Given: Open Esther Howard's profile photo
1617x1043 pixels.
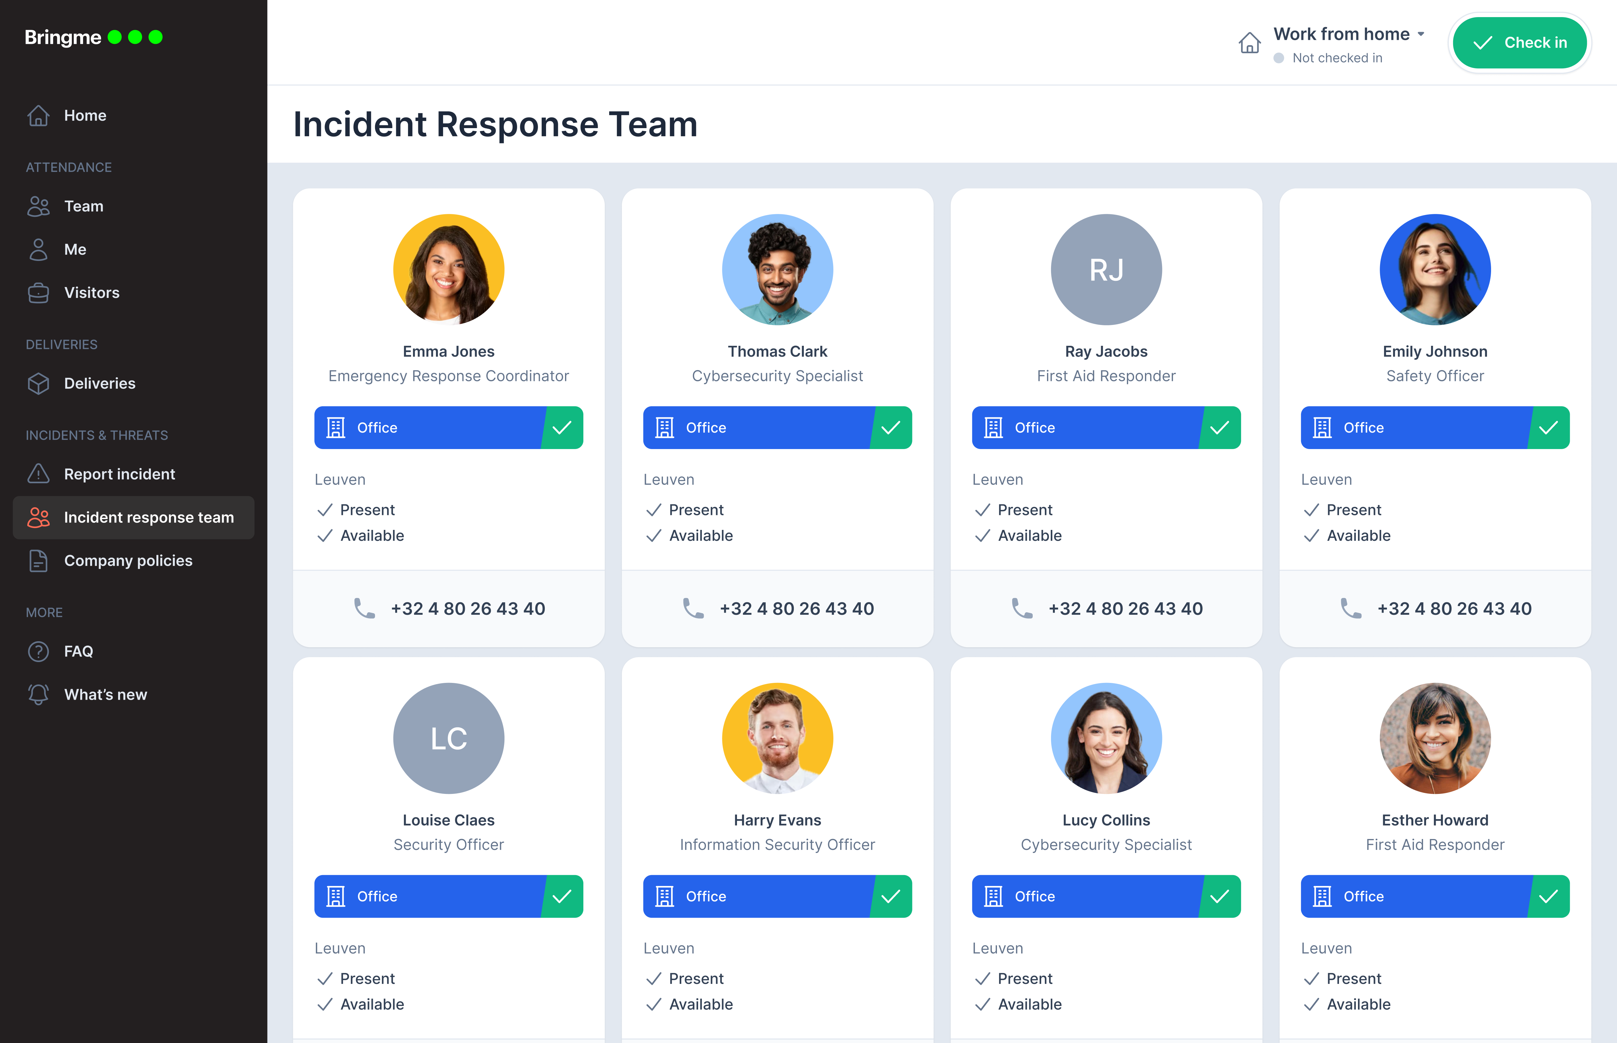Looking at the screenshot, I should (x=1435, y=739).
